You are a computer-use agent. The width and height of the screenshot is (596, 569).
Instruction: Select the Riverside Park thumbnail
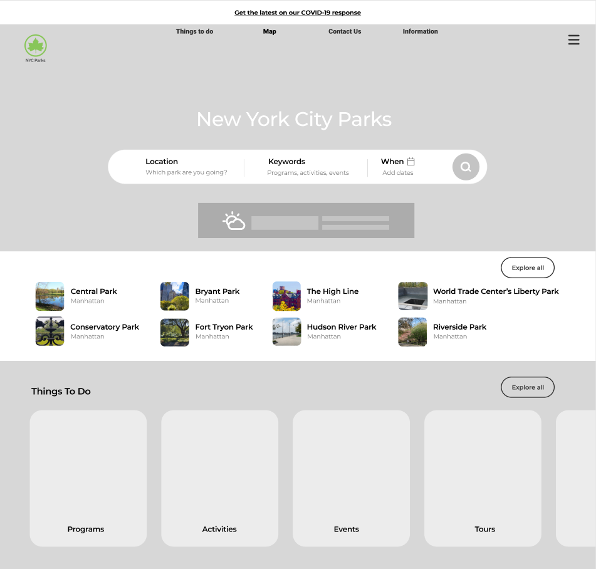click(x=412, y=332)
